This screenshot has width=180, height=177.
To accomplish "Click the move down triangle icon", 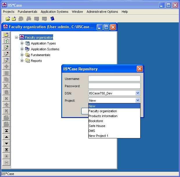I will (6, 143).
